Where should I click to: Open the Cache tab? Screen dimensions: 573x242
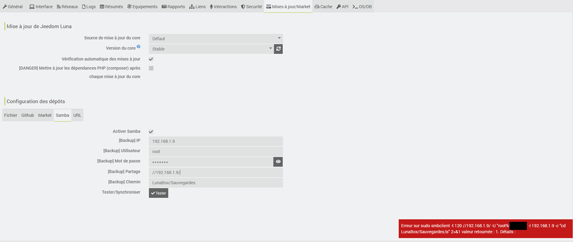point(324,7)
